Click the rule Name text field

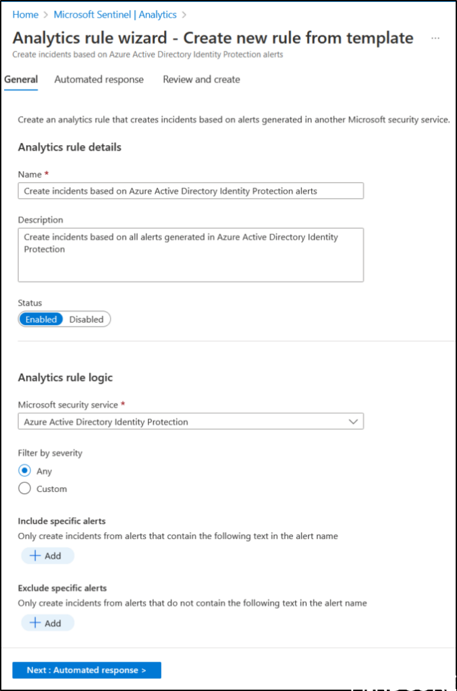coord(190,191)
